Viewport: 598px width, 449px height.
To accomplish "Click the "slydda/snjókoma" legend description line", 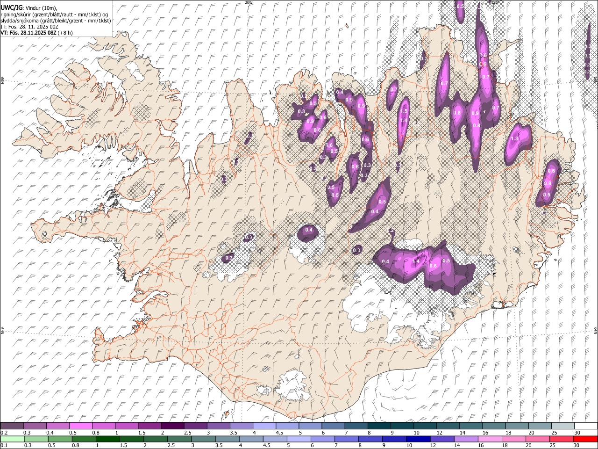I will click(x=56, y=21).
